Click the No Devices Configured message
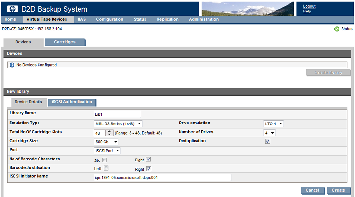The height and width of the screenshot is (197, 355). 37,65
